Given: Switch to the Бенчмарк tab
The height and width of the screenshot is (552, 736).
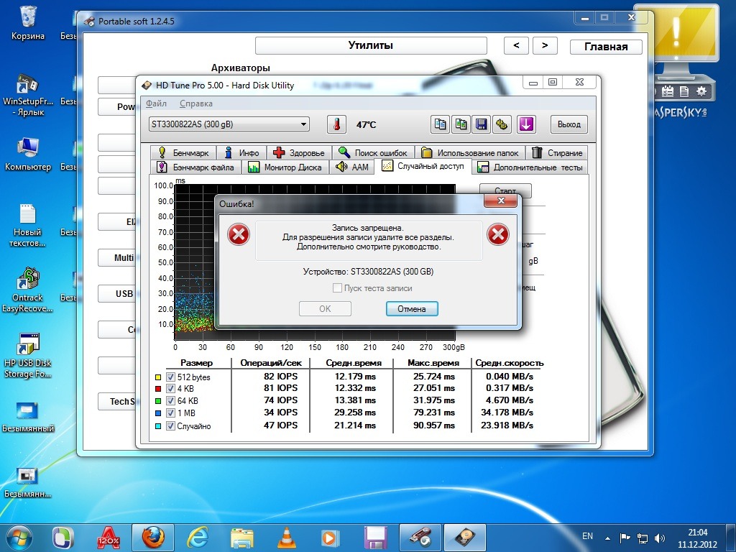Looking at the screenshot, I should tap(183, 152).
